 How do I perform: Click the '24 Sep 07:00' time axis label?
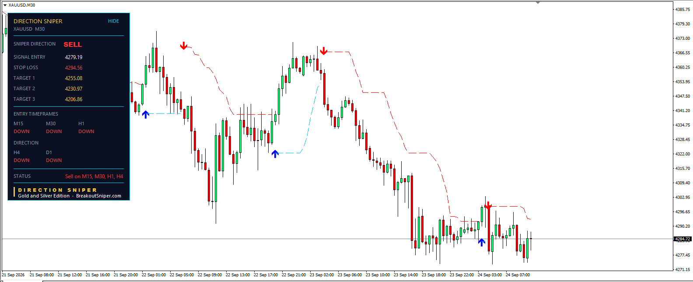[x=518, y=275]
